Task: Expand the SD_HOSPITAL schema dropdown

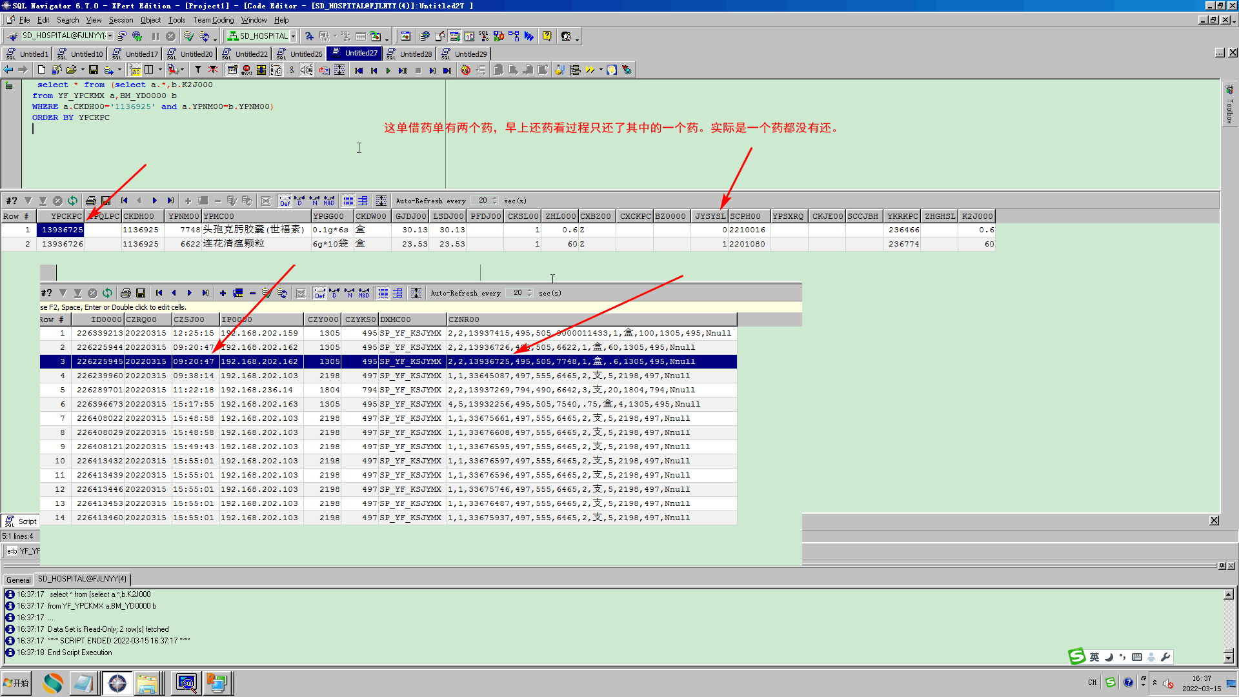Action: [293, 36]
